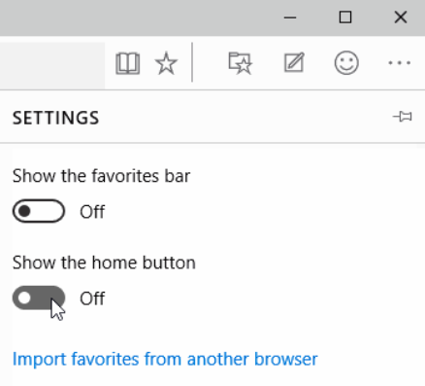Turn on Show the favorites bar toggle

click(39, 211)
